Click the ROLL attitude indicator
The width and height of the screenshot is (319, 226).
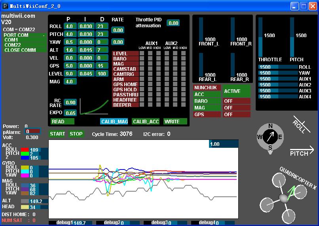[x=301, y=125]
